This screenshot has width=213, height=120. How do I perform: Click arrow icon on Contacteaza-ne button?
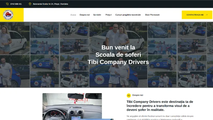click(x=207, y=15)
